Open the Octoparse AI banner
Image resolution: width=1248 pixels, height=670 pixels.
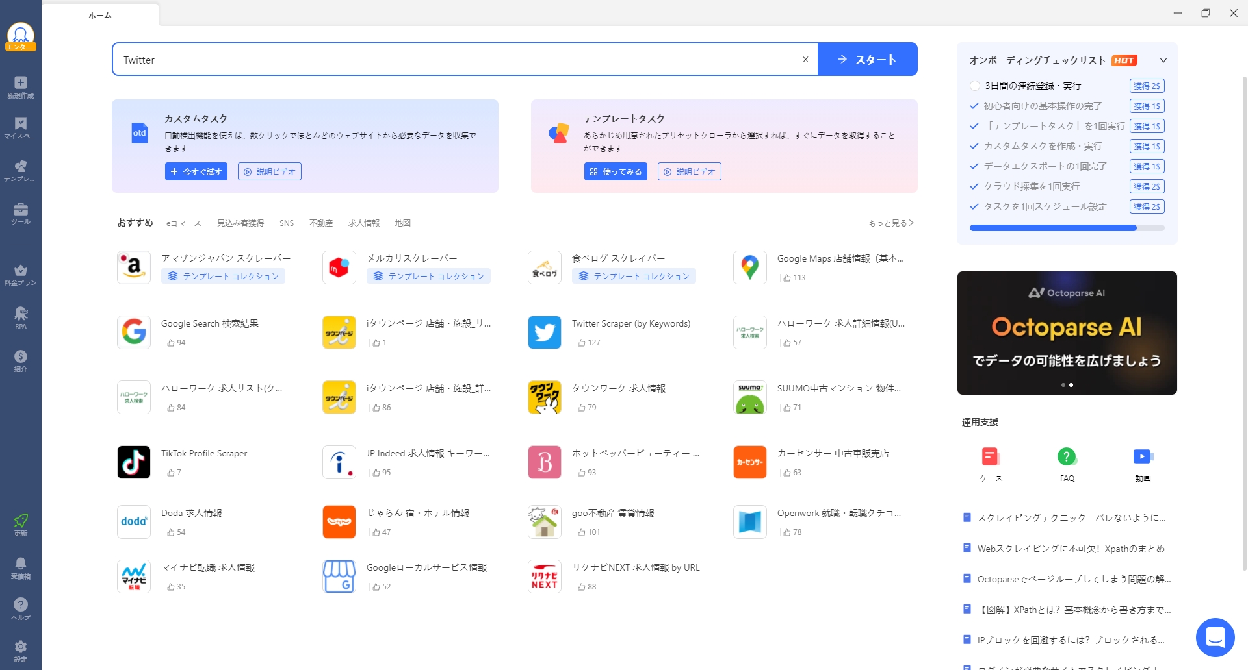[x=1067, y=333]
